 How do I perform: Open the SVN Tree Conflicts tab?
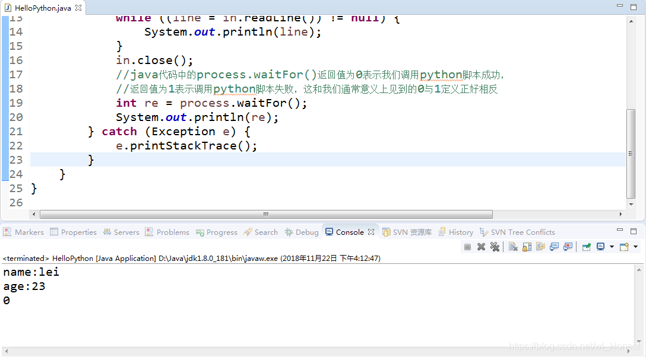tap(517, 232)
